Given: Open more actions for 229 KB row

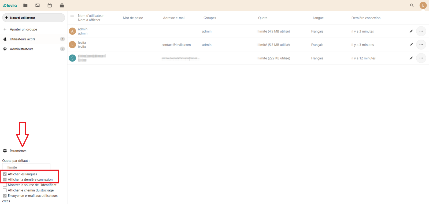Looking at the screenshot, I should click(x=421, y=58).
